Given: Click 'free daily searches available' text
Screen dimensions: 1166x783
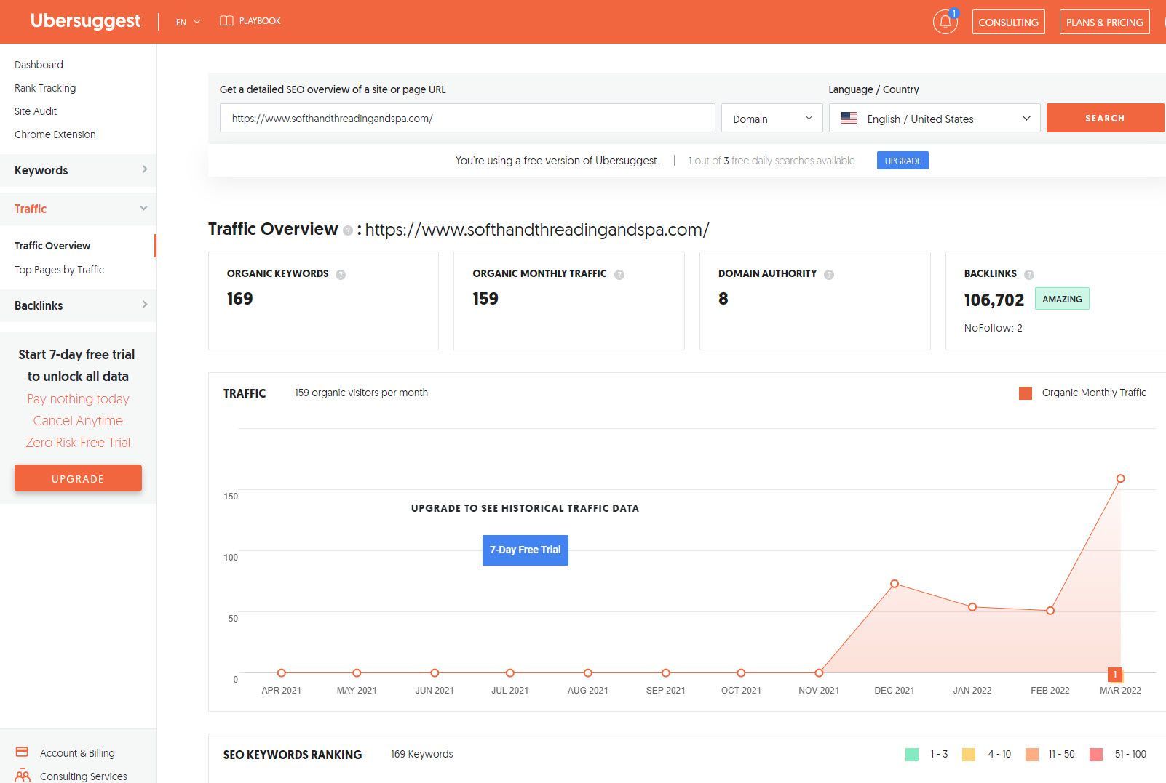Looking at the screenshot, I should click(x=793, y=161).
